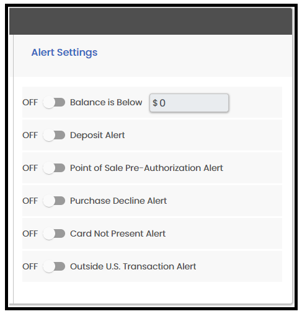Click the Deposit Alert label text
302x314 pixels.
(97, 136)
